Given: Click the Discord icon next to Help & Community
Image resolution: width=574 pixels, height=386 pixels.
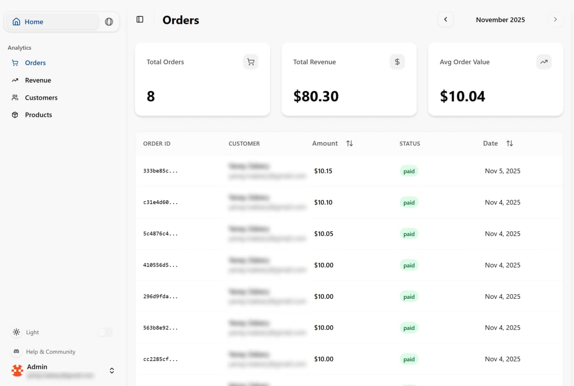Looking at the screenshot, I should 16,351.
